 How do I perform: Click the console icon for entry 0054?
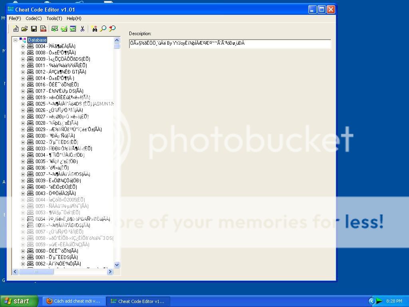click(x=30, y=219)
